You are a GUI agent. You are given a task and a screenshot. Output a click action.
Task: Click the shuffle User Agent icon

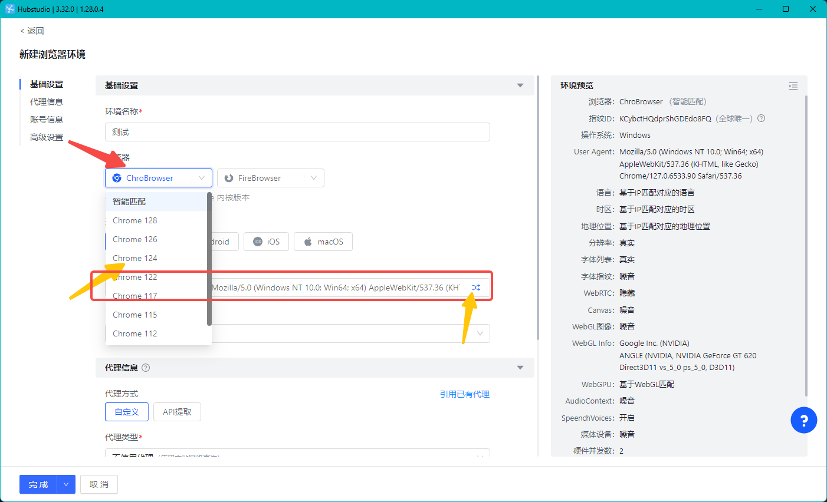(x=476, y=288)
